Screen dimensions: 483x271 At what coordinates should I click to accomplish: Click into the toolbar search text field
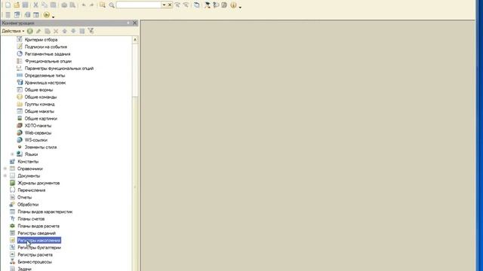139,5
